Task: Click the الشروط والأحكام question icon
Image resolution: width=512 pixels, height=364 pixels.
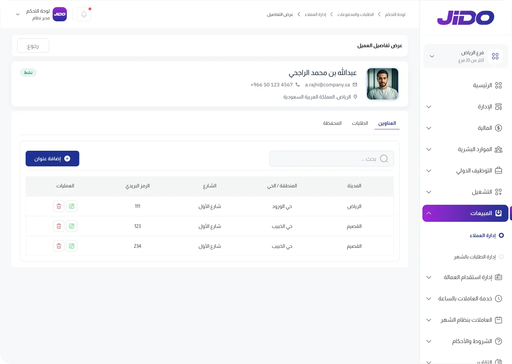Action: coord(498,341)
